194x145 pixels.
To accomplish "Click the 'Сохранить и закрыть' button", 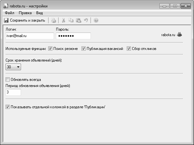I will 25,20.
